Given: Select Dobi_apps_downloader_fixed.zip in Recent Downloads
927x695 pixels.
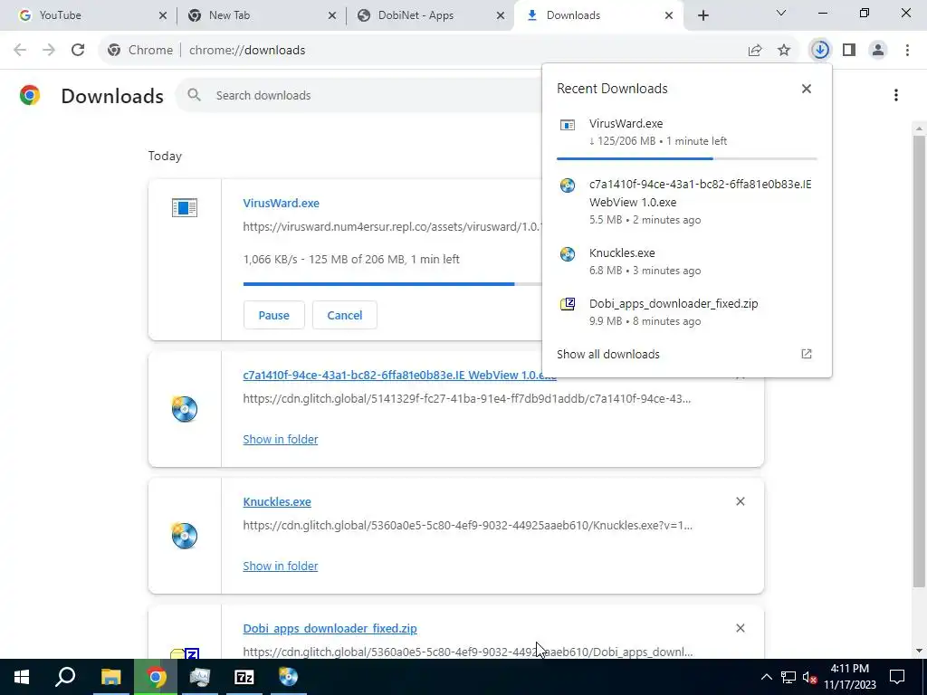Looking at the screenshot, I should pos(687,312).
